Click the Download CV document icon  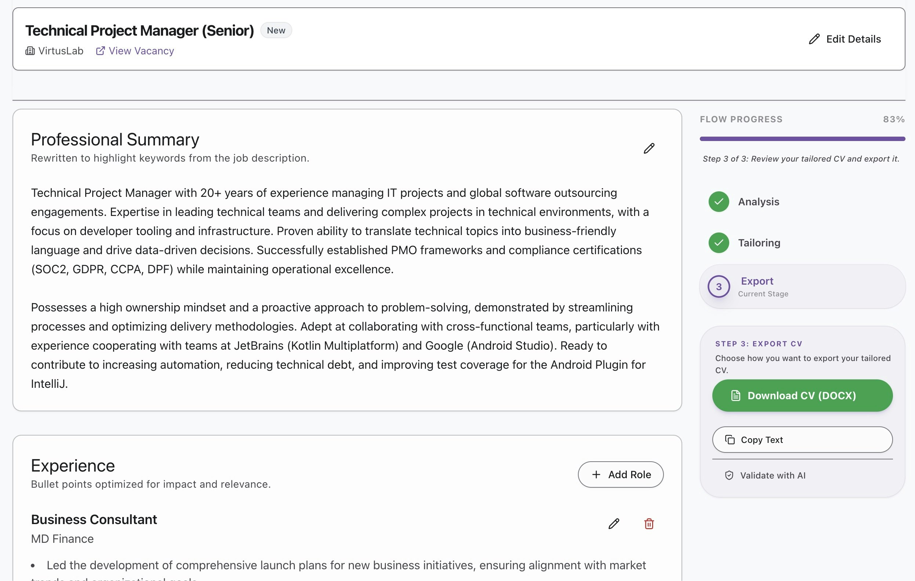tap(736, 395)
